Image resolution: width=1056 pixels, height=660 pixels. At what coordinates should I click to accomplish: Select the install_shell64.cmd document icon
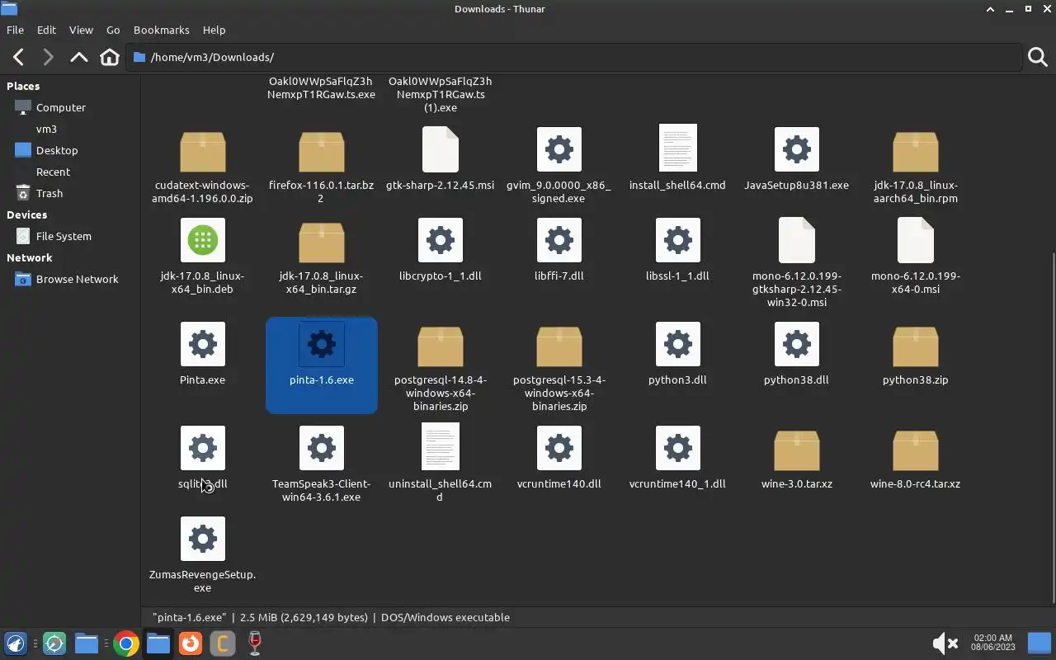pyautogui.click(x=678, y=148)
